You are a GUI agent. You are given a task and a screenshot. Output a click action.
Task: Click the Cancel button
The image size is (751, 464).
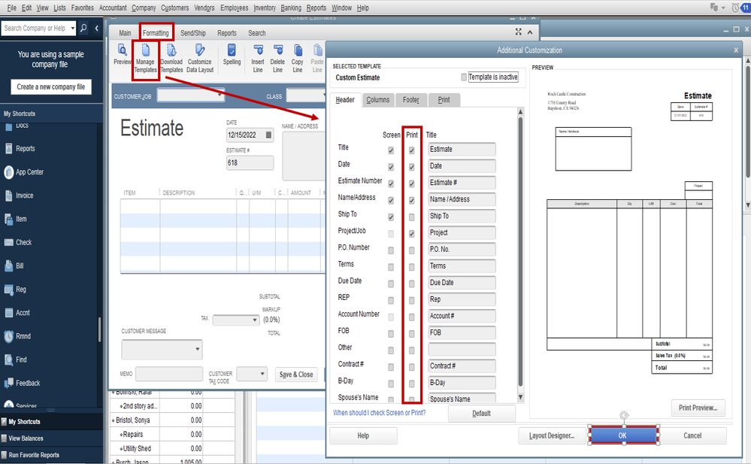(692, 435)
